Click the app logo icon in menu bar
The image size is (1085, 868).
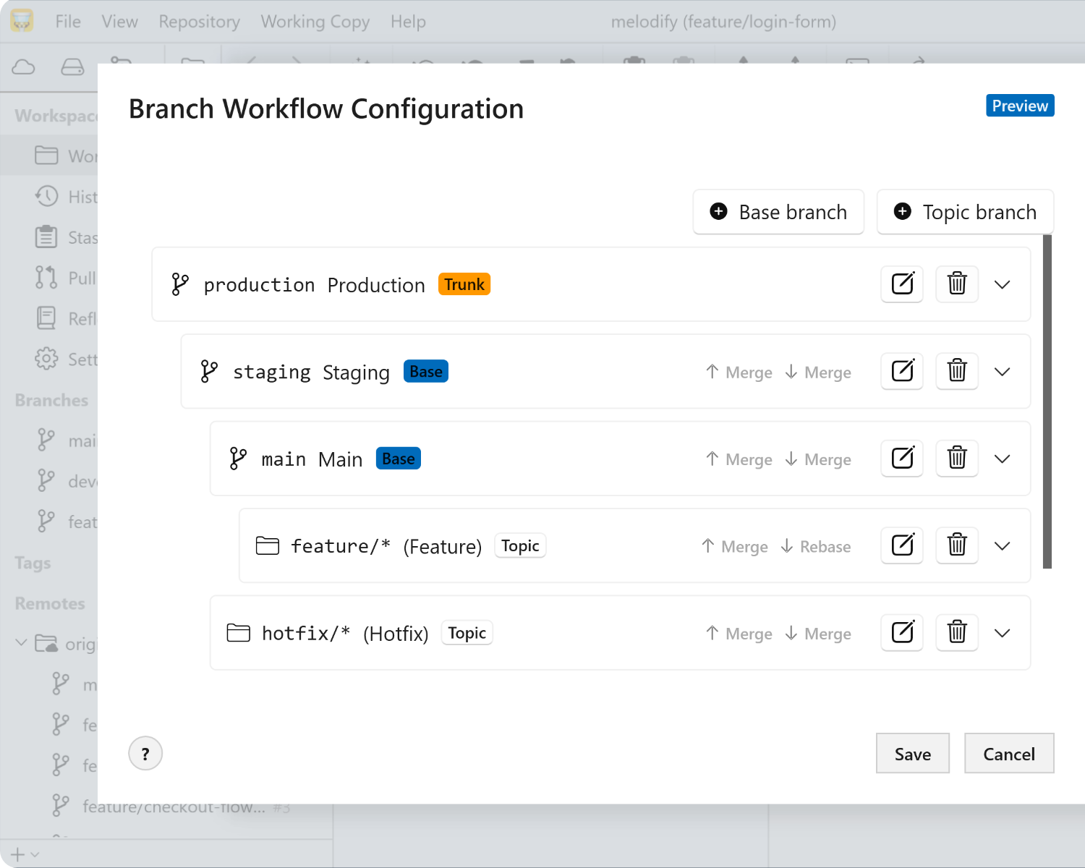coord(22,21)
